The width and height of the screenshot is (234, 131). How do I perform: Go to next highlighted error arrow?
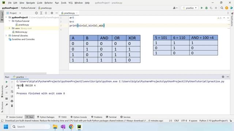pyautogui.click(x=228, y=18)
